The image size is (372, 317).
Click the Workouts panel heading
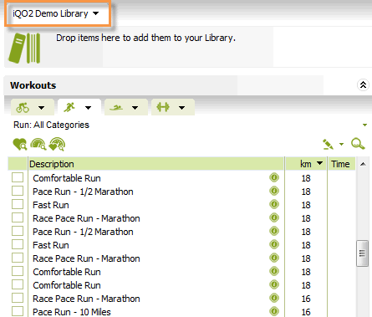33,85
